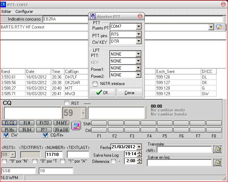Click the Transmite NR input field
This screenshot has width=228, height=182.
coord(184,150)
